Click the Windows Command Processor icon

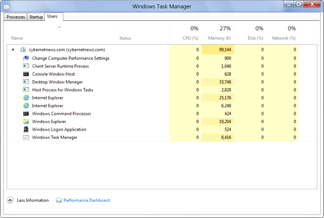click(x=26, y=114)
